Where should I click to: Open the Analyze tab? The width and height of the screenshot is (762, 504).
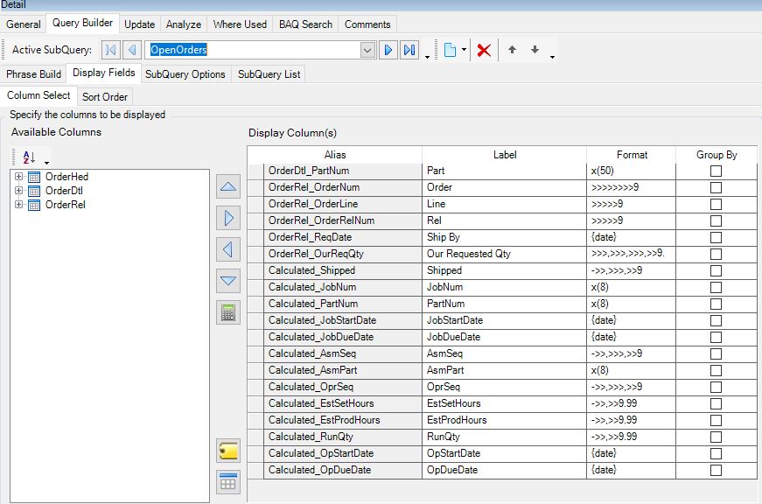click(183, 24)
